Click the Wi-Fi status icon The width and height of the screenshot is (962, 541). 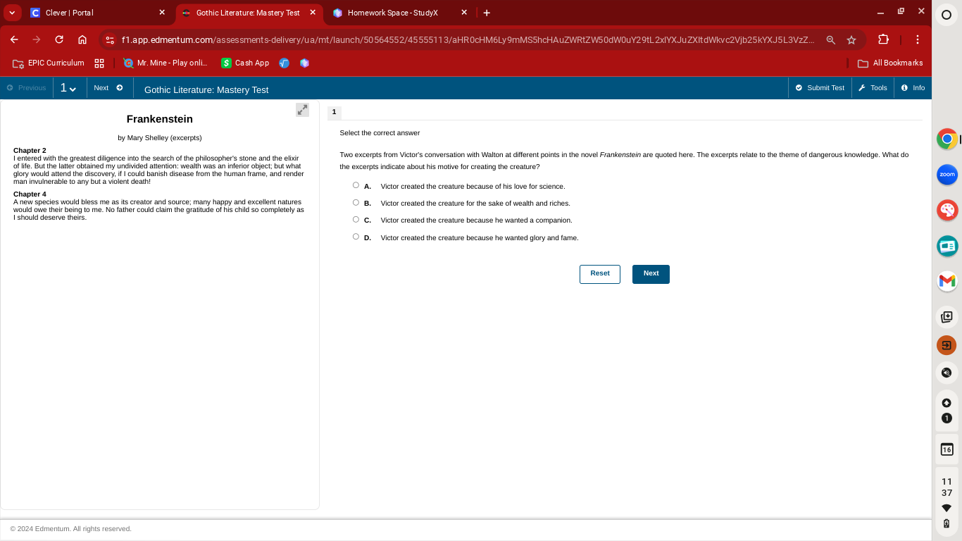coord(947,508)
